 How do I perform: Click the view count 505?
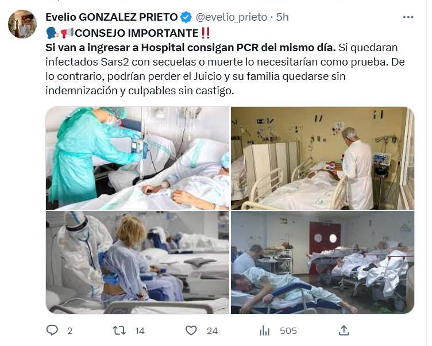tap(288, 330)
